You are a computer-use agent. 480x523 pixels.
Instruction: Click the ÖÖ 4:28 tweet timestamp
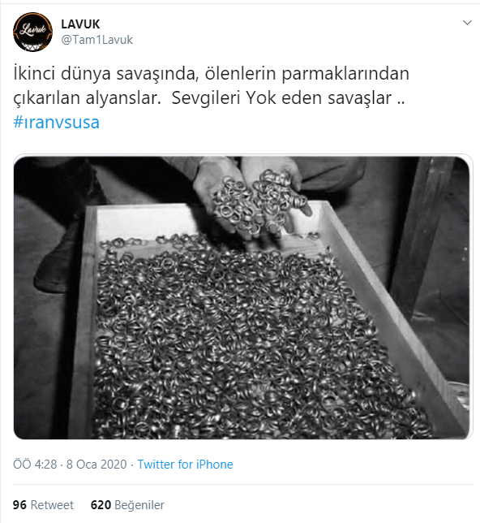[35, 465]
